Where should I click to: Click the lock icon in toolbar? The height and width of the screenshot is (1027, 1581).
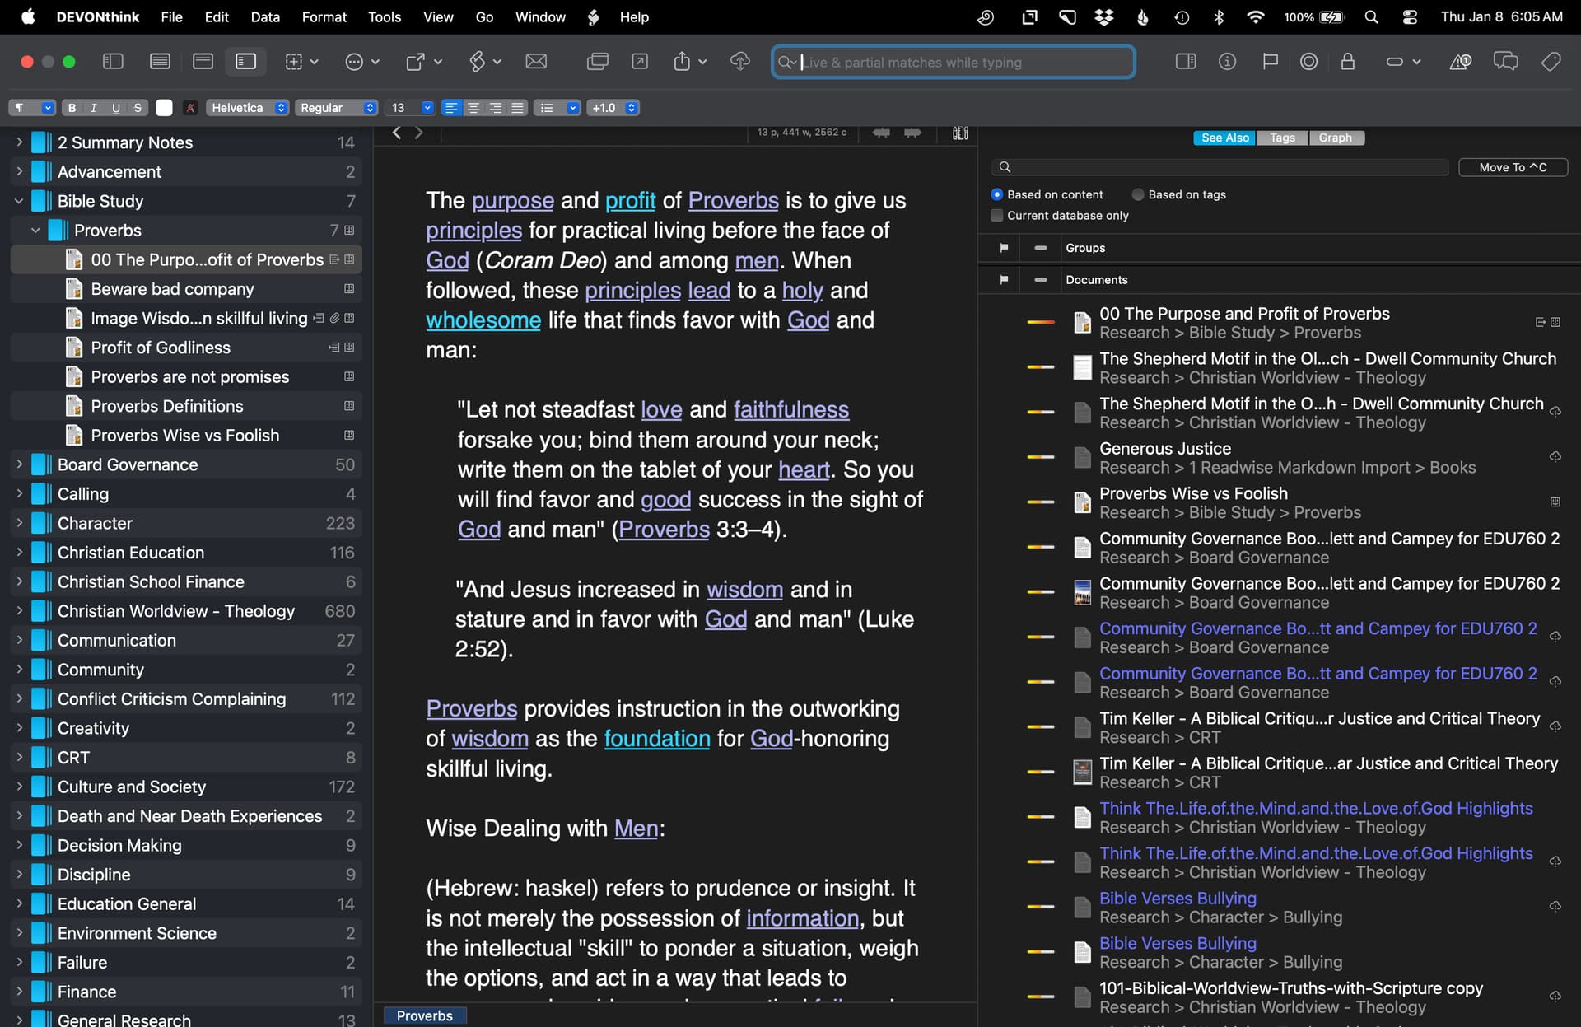point(1347,62)
